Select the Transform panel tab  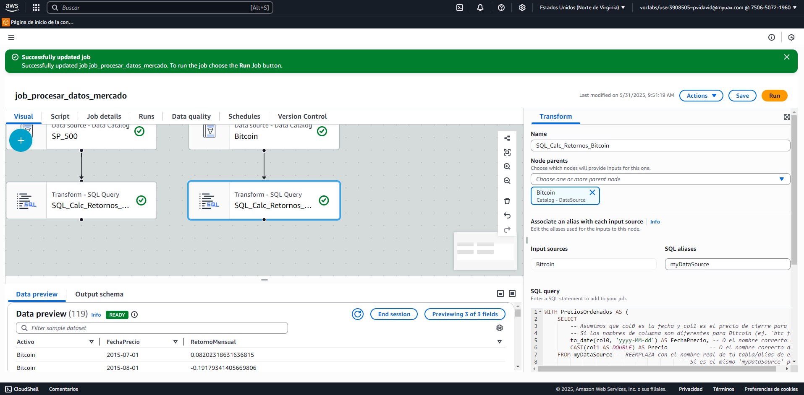[x=555, y=117]
